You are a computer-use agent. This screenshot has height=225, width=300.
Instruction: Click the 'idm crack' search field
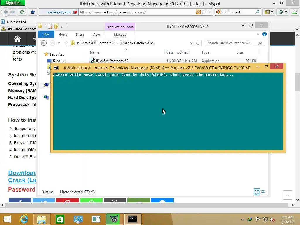point(240,12)
